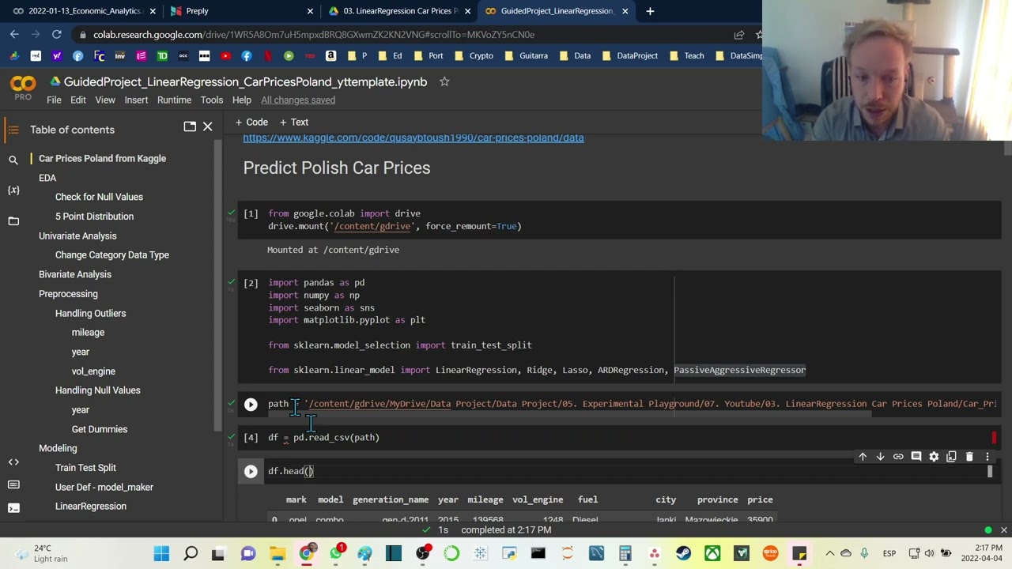
Task: Copy link to cell
Action: 898,457
